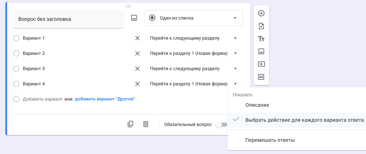
Task: Click the Обязательный вопрос label
Action: coord(188,125)
